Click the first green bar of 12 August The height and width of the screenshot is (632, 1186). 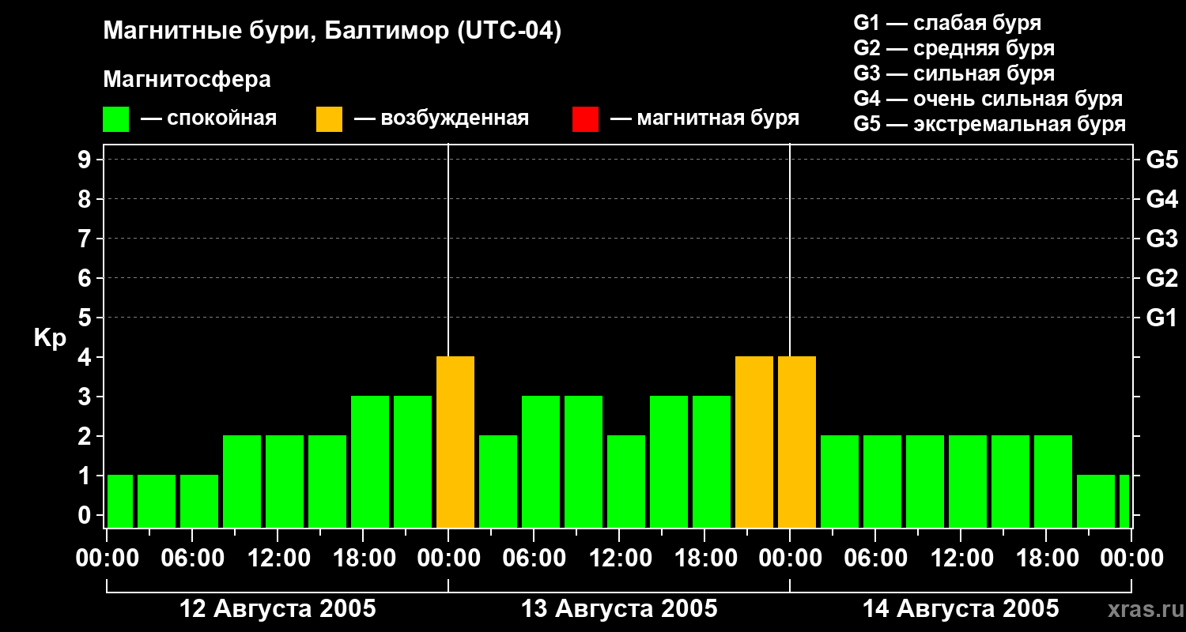120,501
